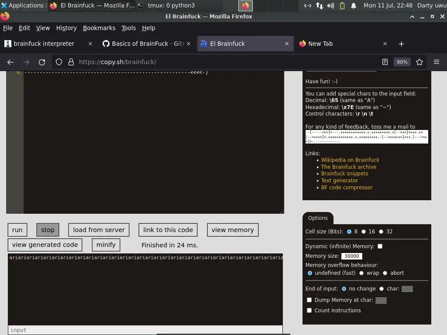This screenshot has height=335, width=447.
Task: Click the Firefox back arrow
Action: (x=10, y=62)
